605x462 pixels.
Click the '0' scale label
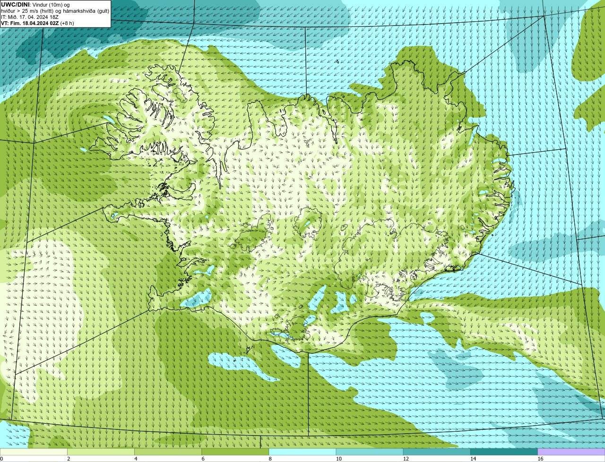[x=1, y=459]
